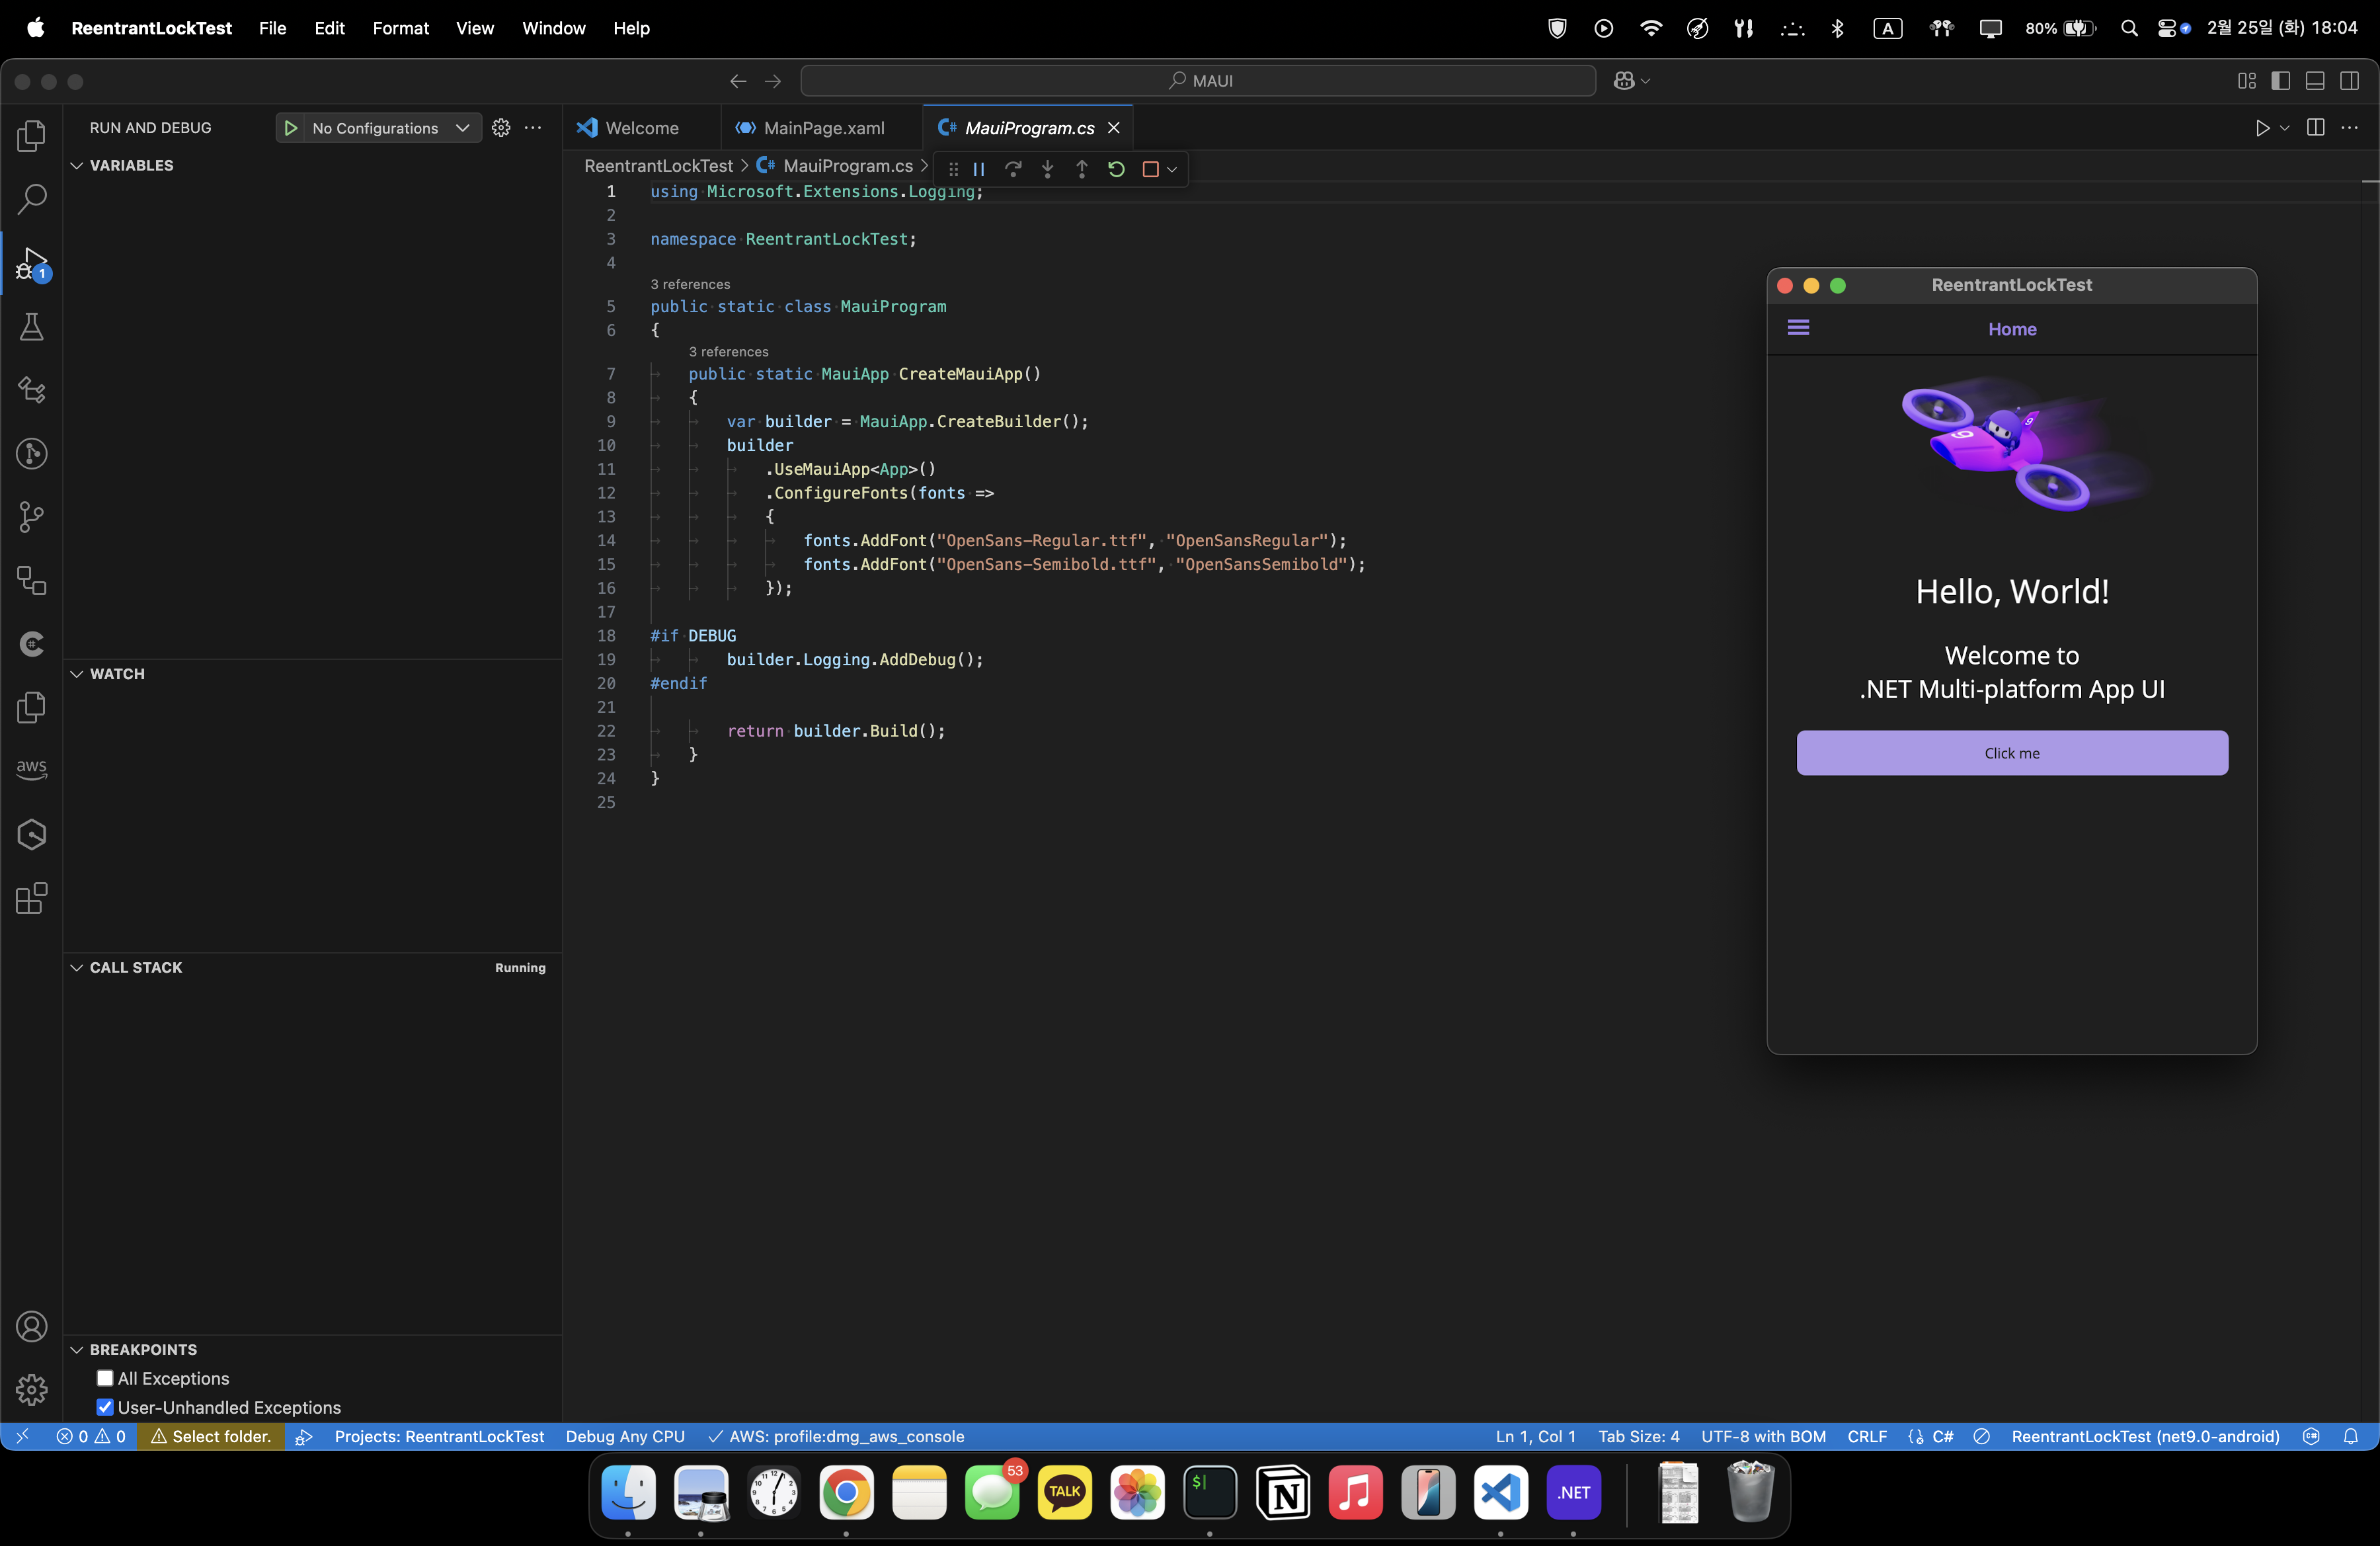Viewport: 2380px width, 1546px height.
Task: Open launch.json gear in Run and Debug
Action: pos(501,128)
